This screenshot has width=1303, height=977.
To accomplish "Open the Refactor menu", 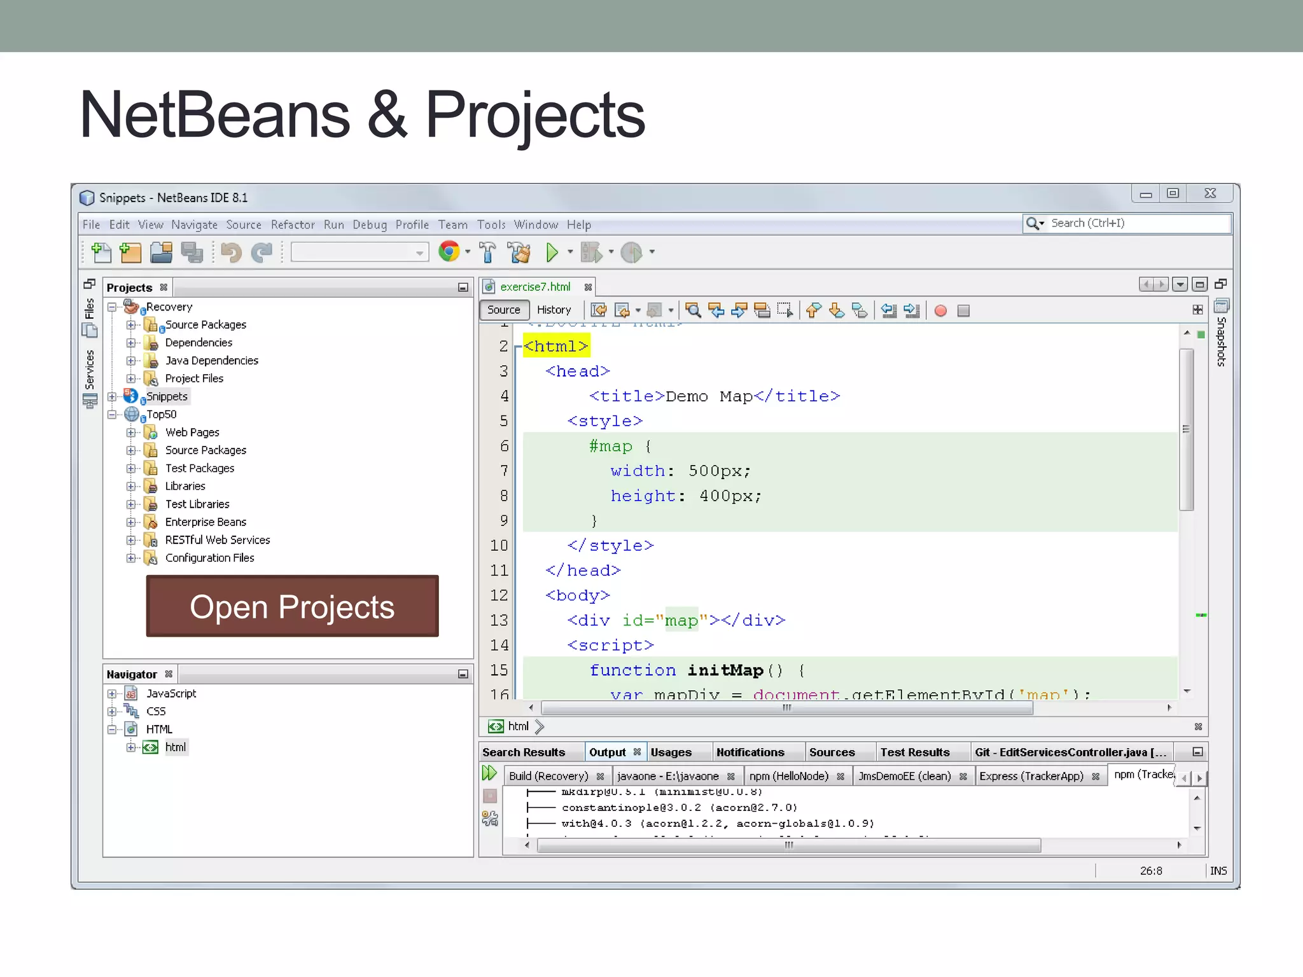I will click(x=293, y=225).
